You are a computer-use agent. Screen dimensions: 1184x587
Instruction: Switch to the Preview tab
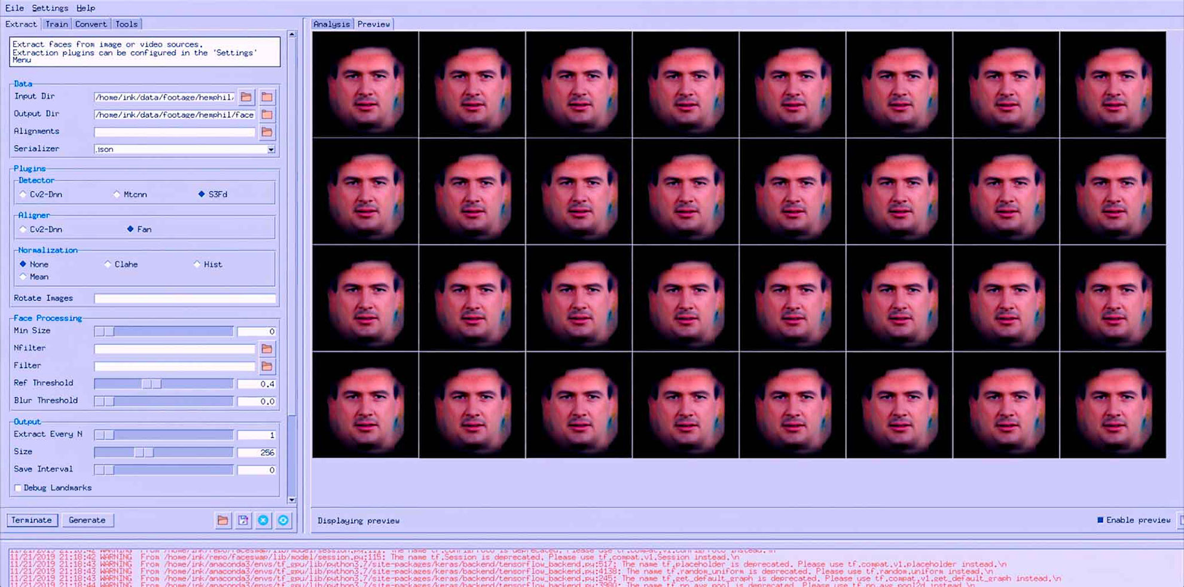374,24
